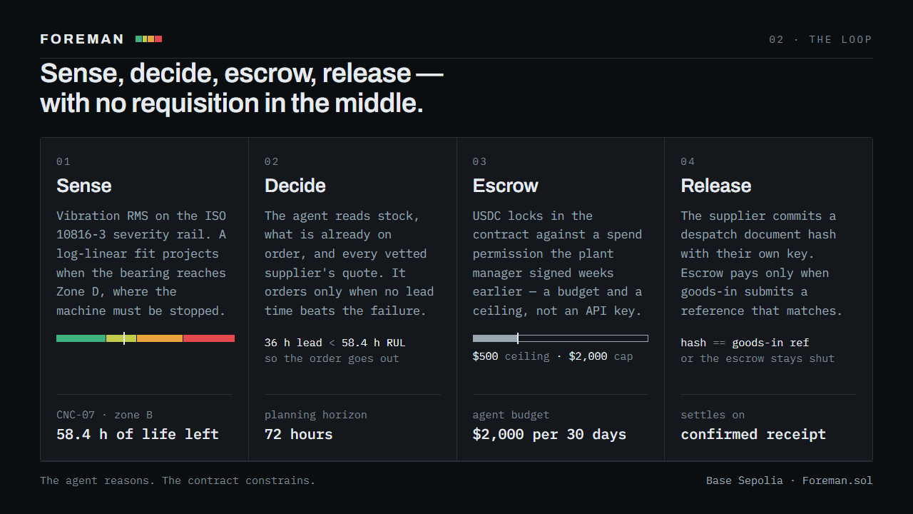
Task: Click the green segment of severity rail
Action: (81, 338)
